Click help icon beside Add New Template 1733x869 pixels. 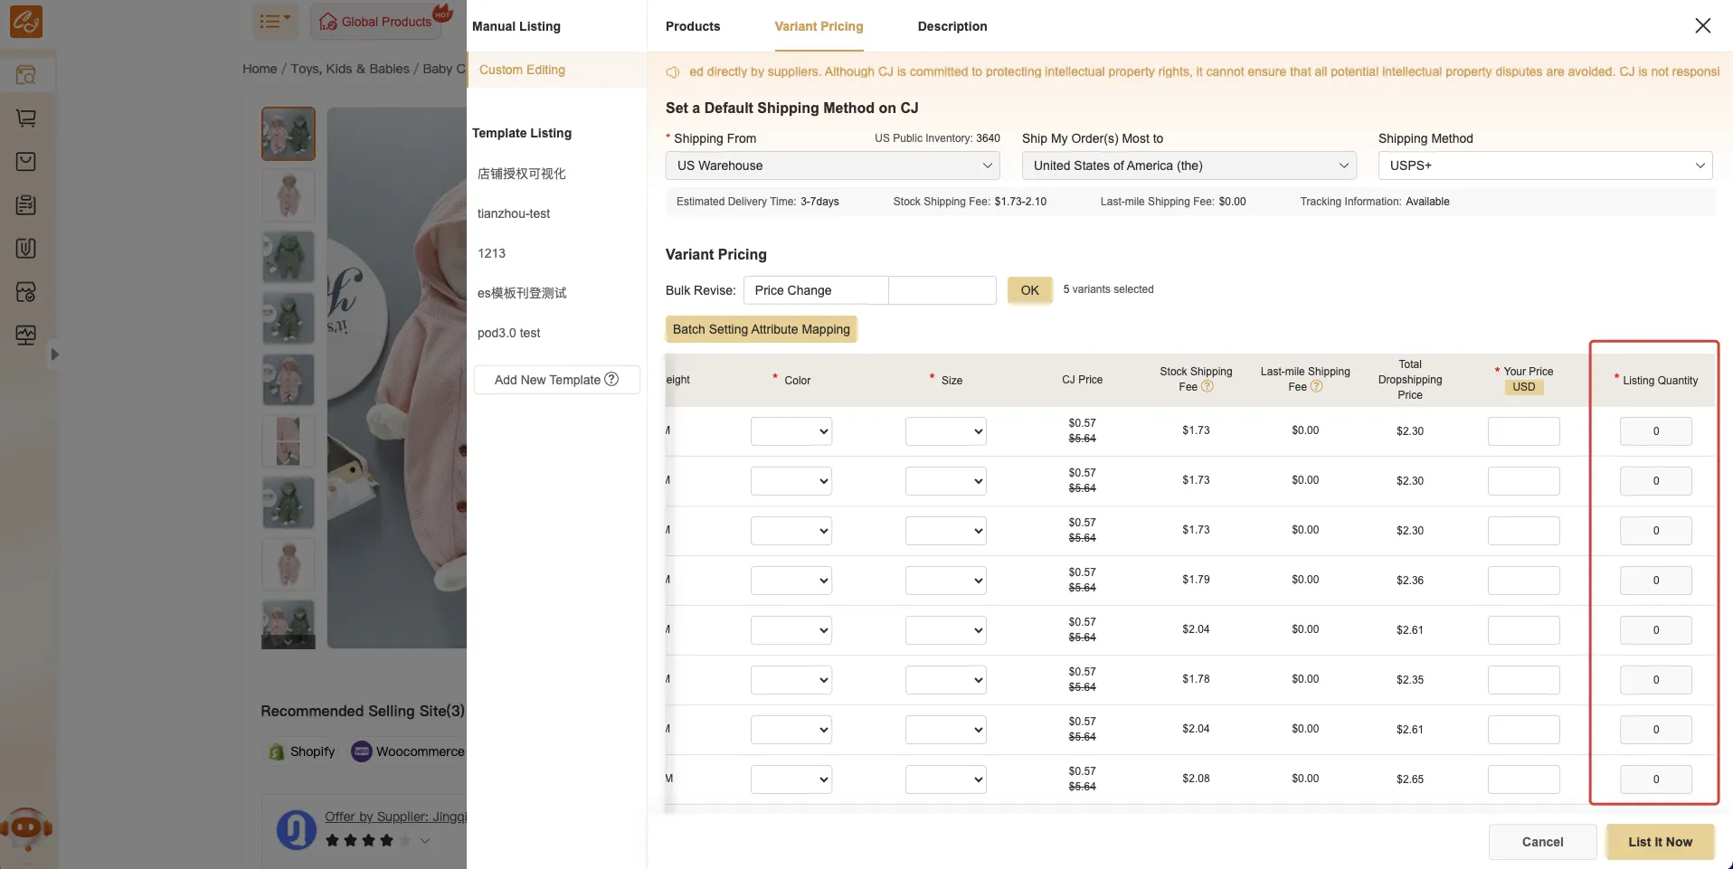click(611, 379)
